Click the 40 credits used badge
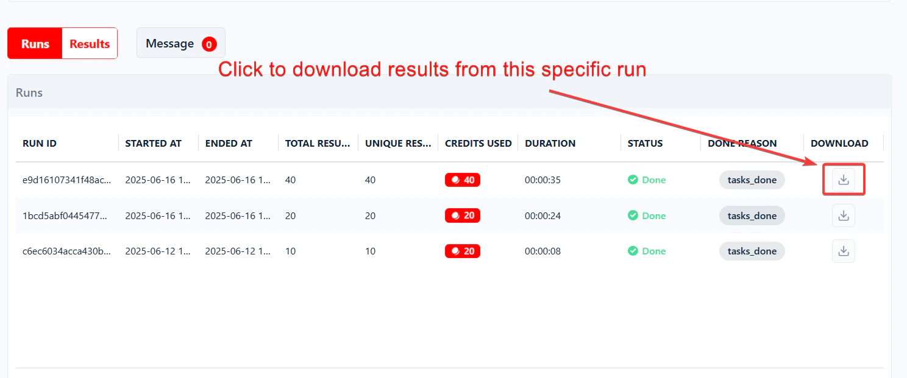This screenshot has height=378, width=907. [x=463, y=180]
